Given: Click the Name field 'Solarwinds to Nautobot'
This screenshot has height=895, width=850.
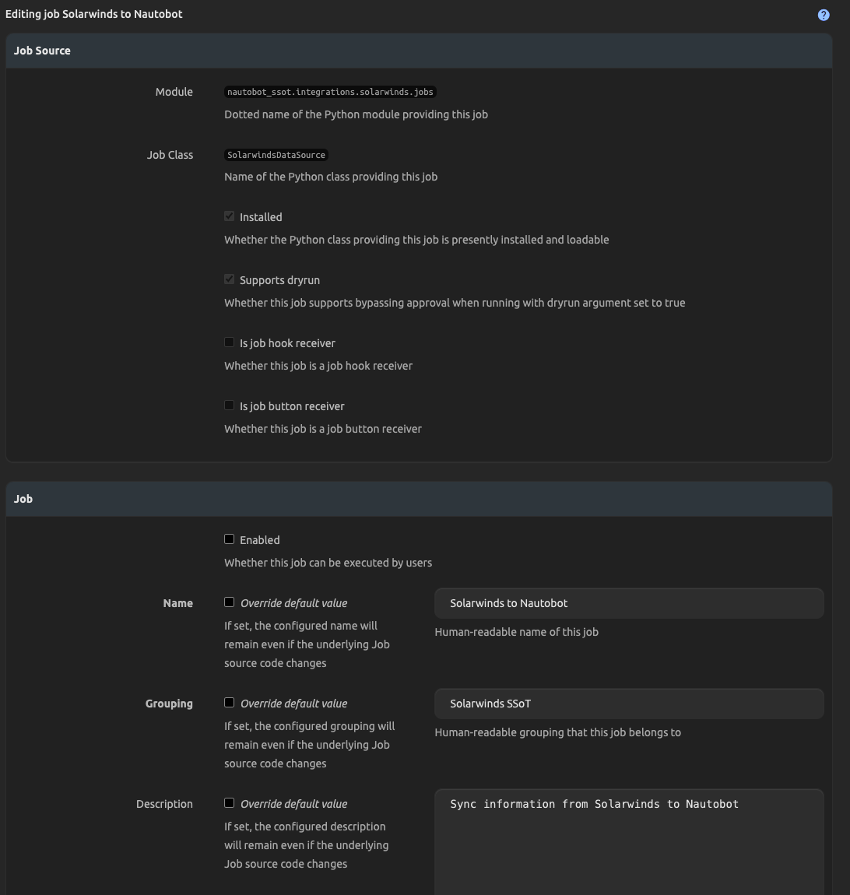Looking at the screenshot, I should (x=628, y=604).
